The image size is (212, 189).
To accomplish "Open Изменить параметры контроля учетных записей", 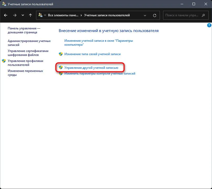I will (x=100, y=73).
